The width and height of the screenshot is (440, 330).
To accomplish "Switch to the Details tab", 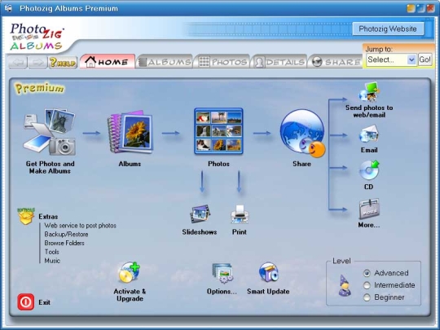I will pos(279,62).
